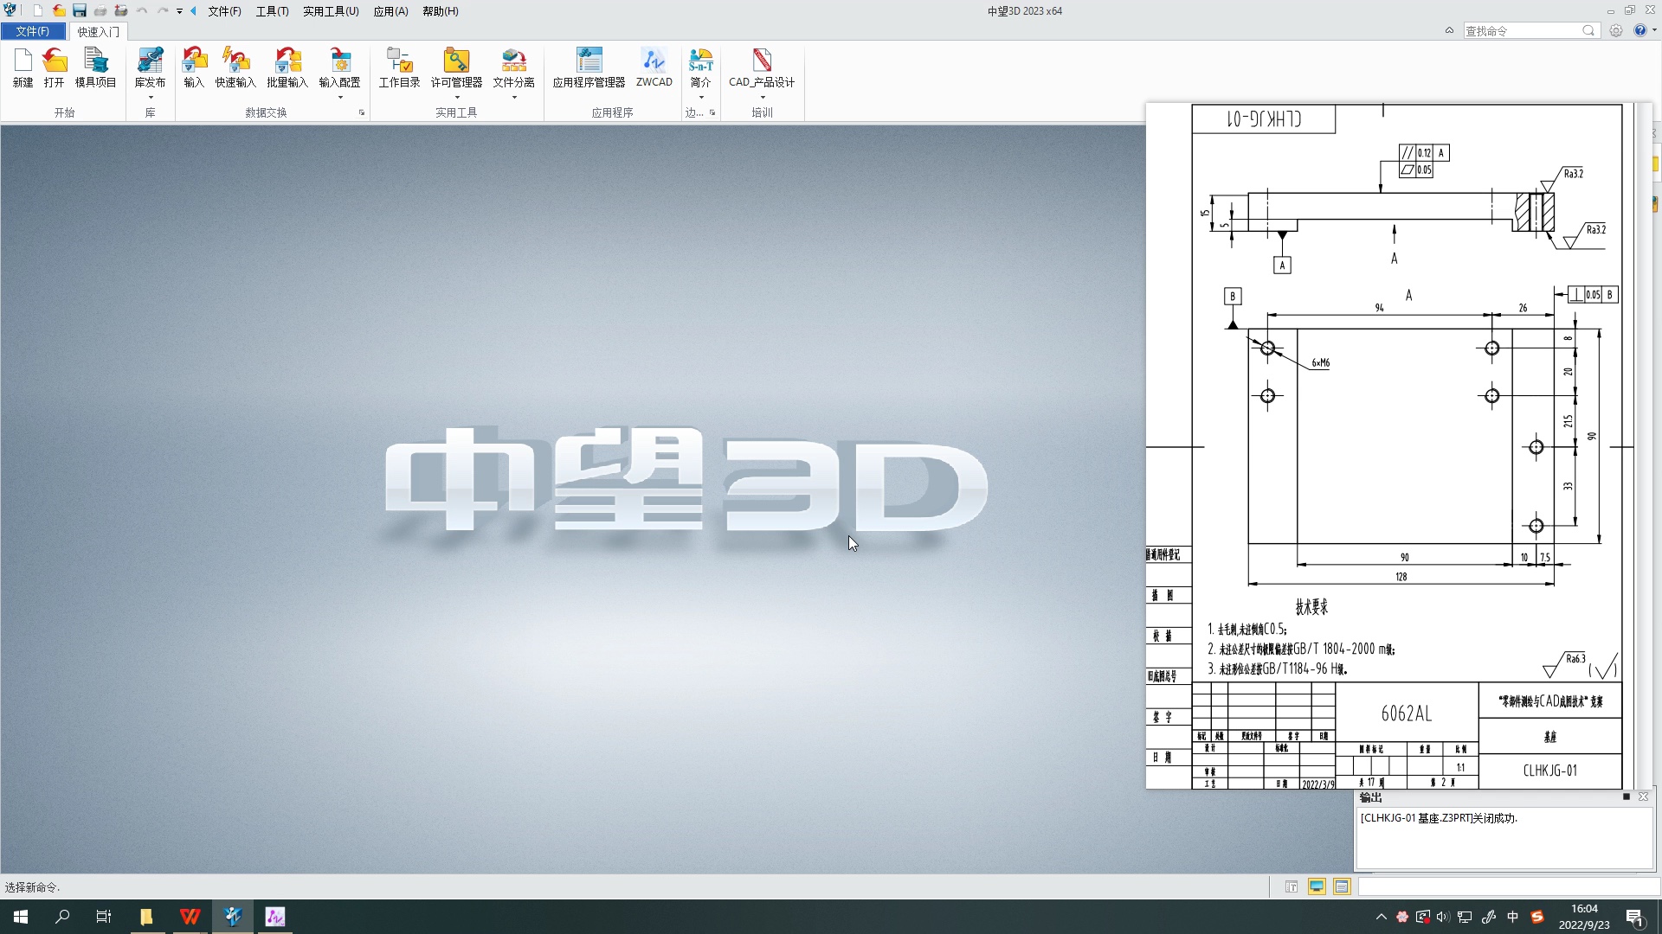The height and width of the screenshot is (934, 1662).
Task: Click the blue 文件(F) ribbon tab
Action: [x=33, y=31]
